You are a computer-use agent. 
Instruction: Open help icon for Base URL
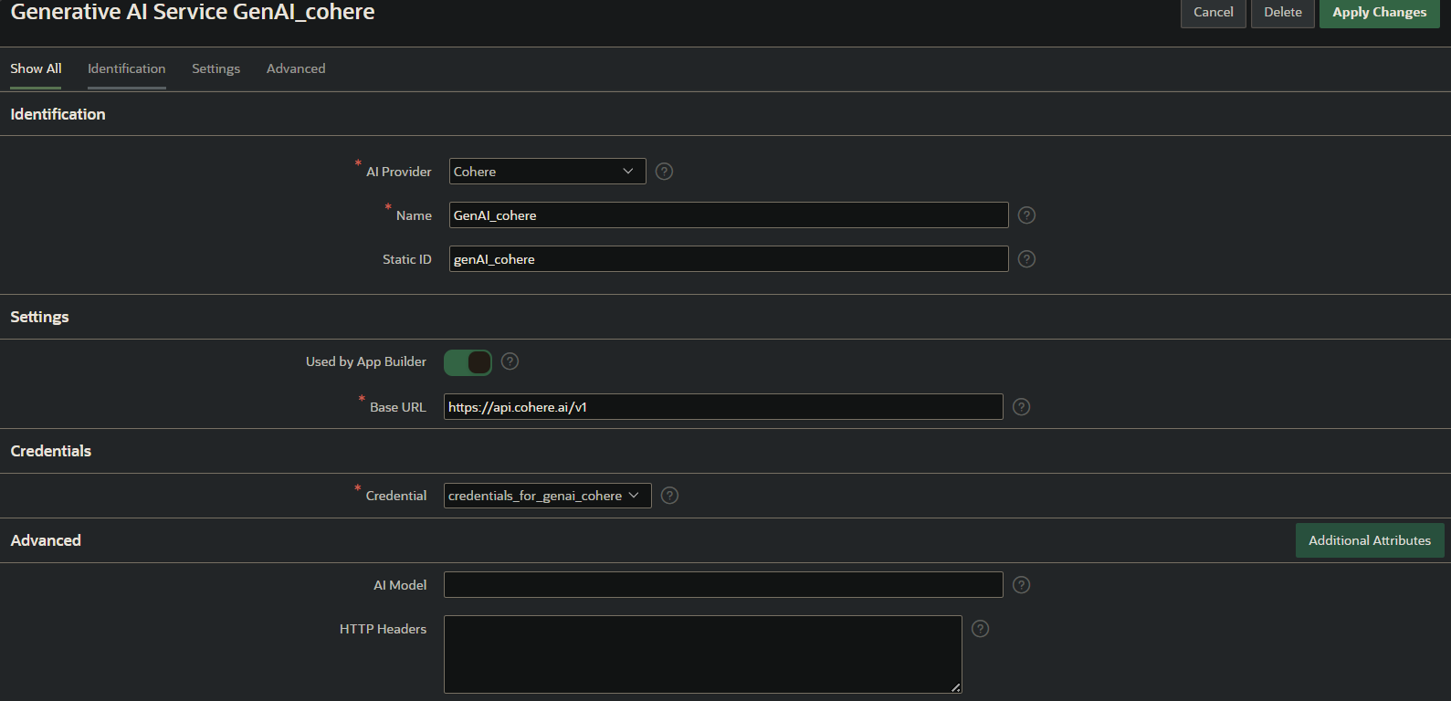click(x=1022, y=407)
